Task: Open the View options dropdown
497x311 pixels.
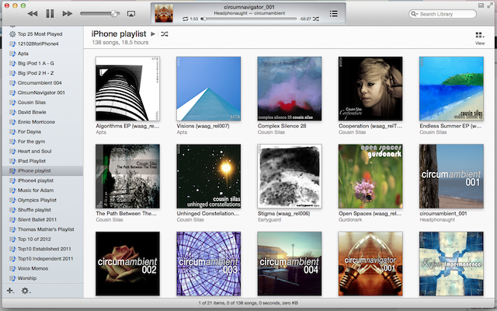Action: click(480, 38)
